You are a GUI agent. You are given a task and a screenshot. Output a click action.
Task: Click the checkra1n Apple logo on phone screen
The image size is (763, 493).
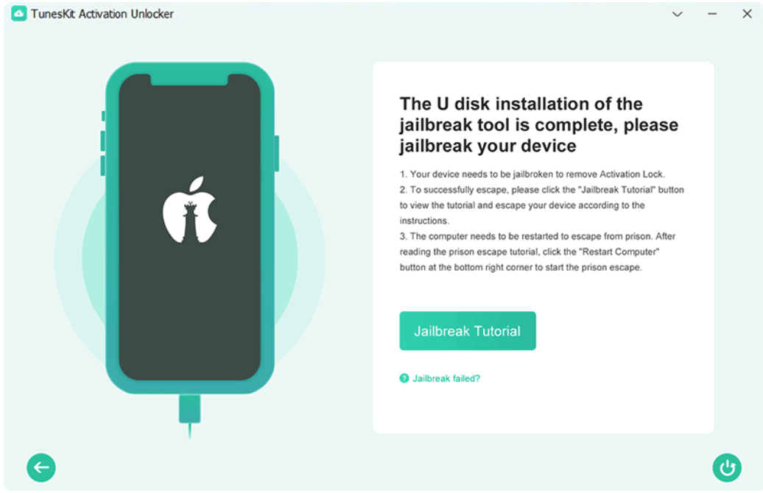190,210
